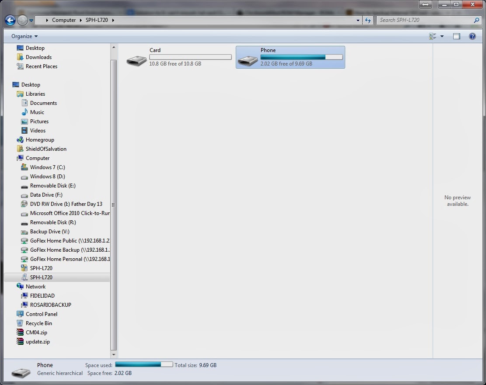The width and height of the screenshot is (486, 385).
Task: Select Desktop under Favorites
Action: point(30,48)
